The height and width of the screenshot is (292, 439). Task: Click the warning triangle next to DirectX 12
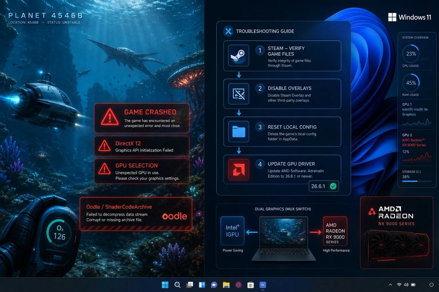(x=105, y=146)
